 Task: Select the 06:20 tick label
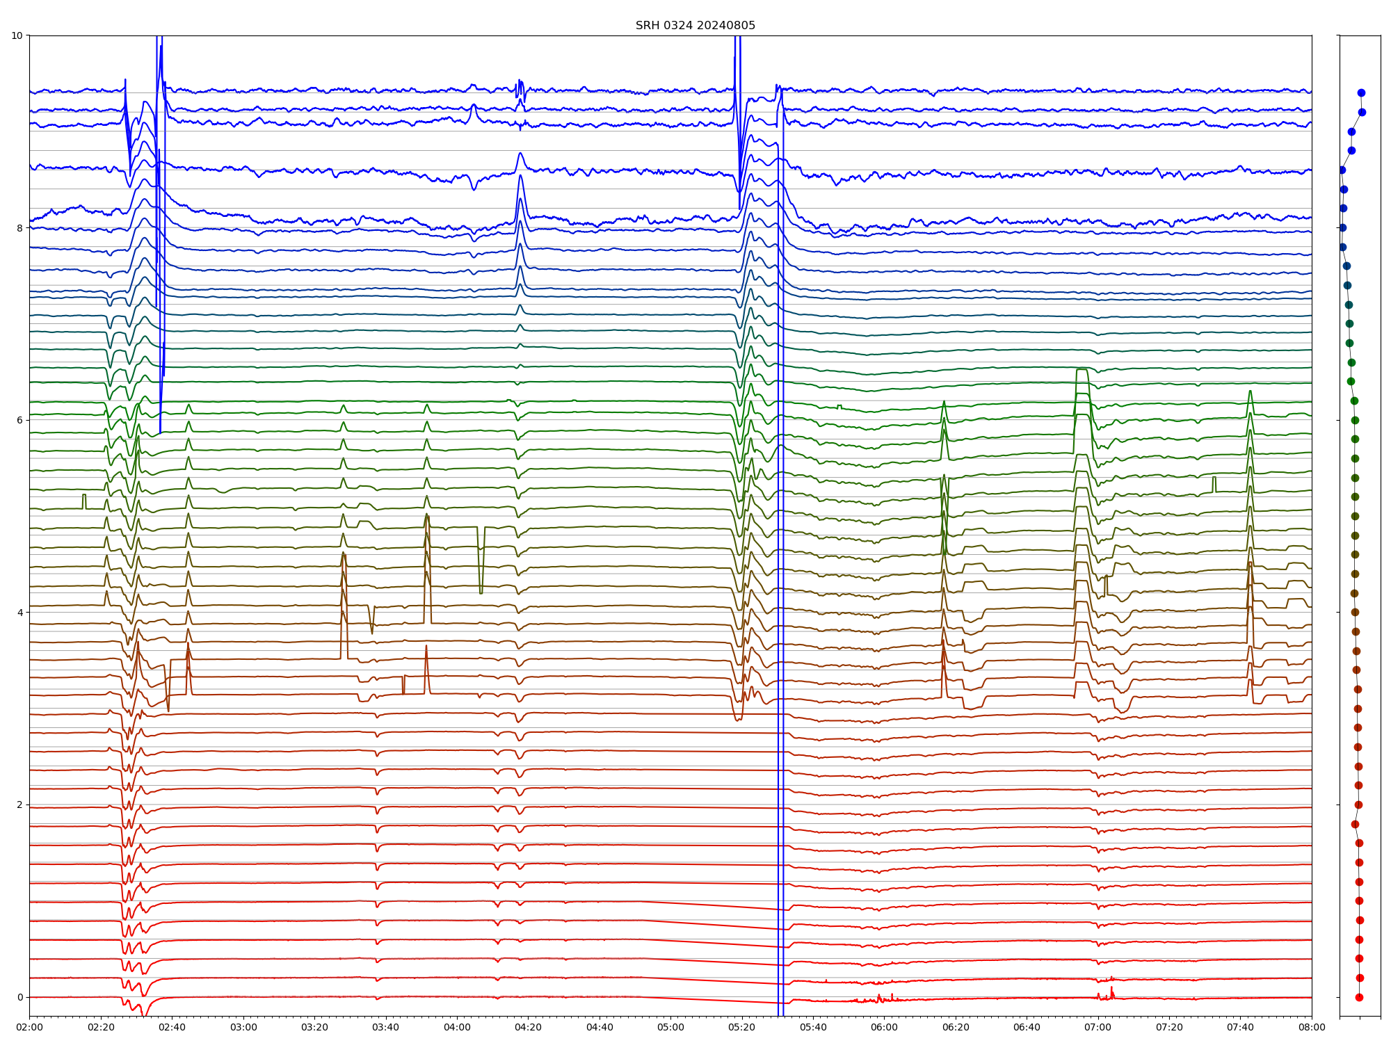pos(956,1027)
